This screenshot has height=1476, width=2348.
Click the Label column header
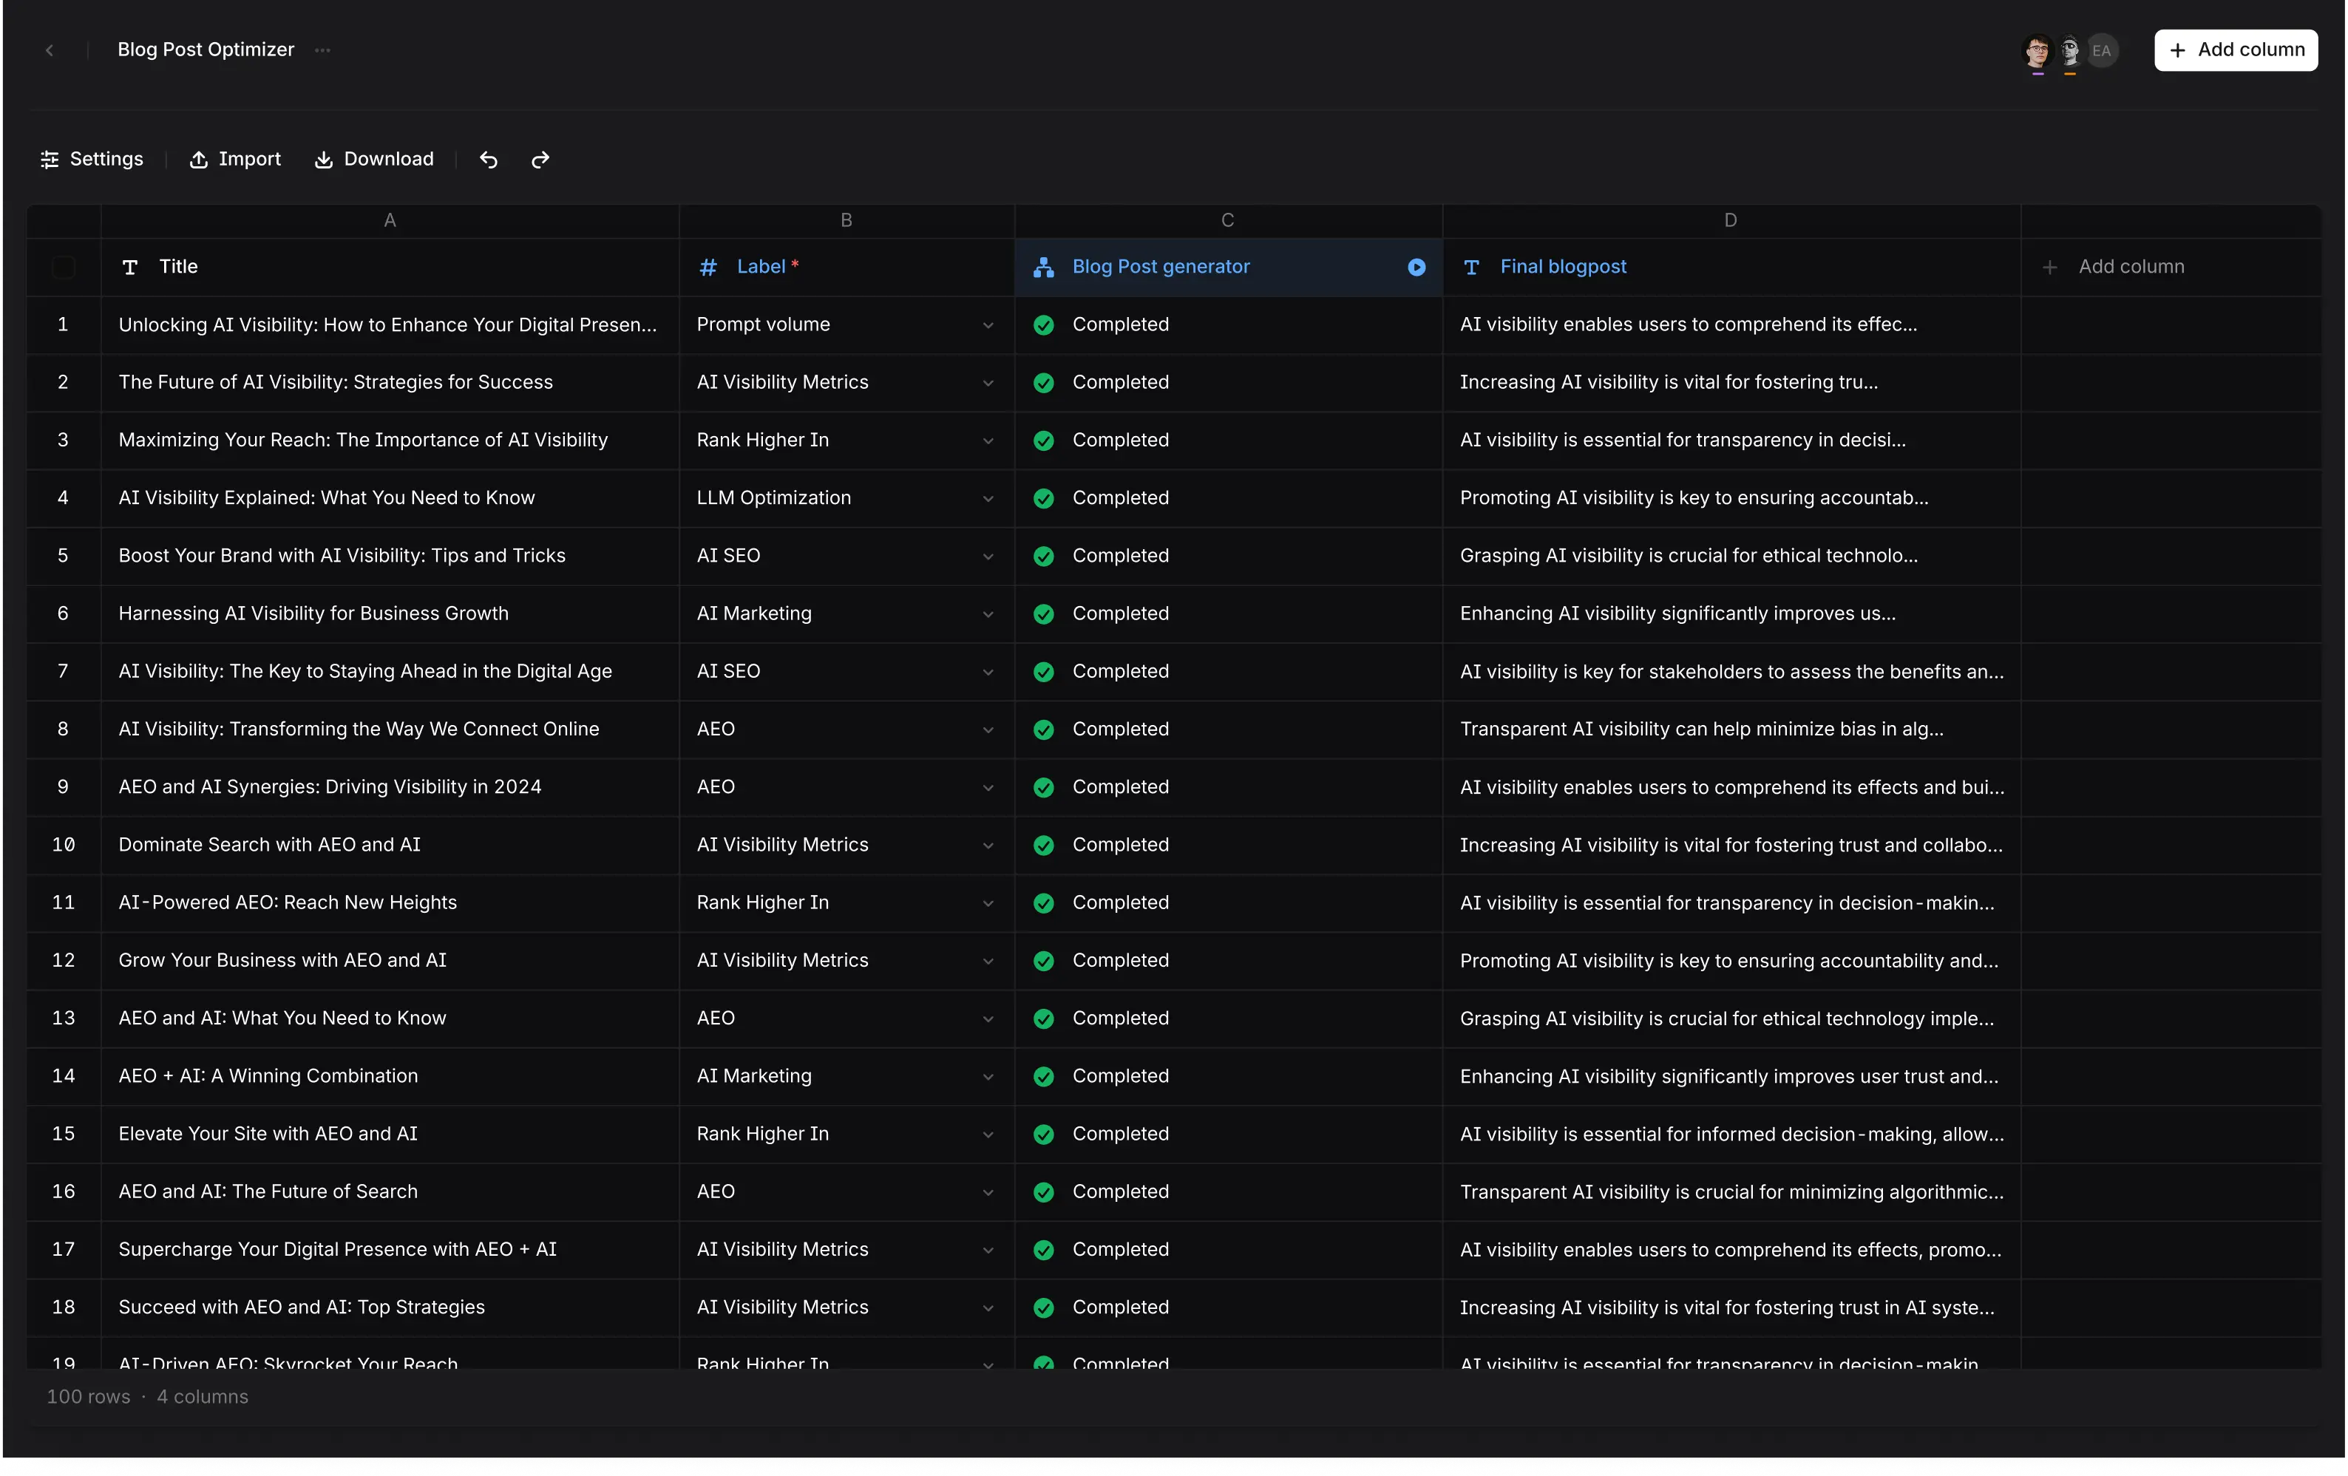[846, 267]
